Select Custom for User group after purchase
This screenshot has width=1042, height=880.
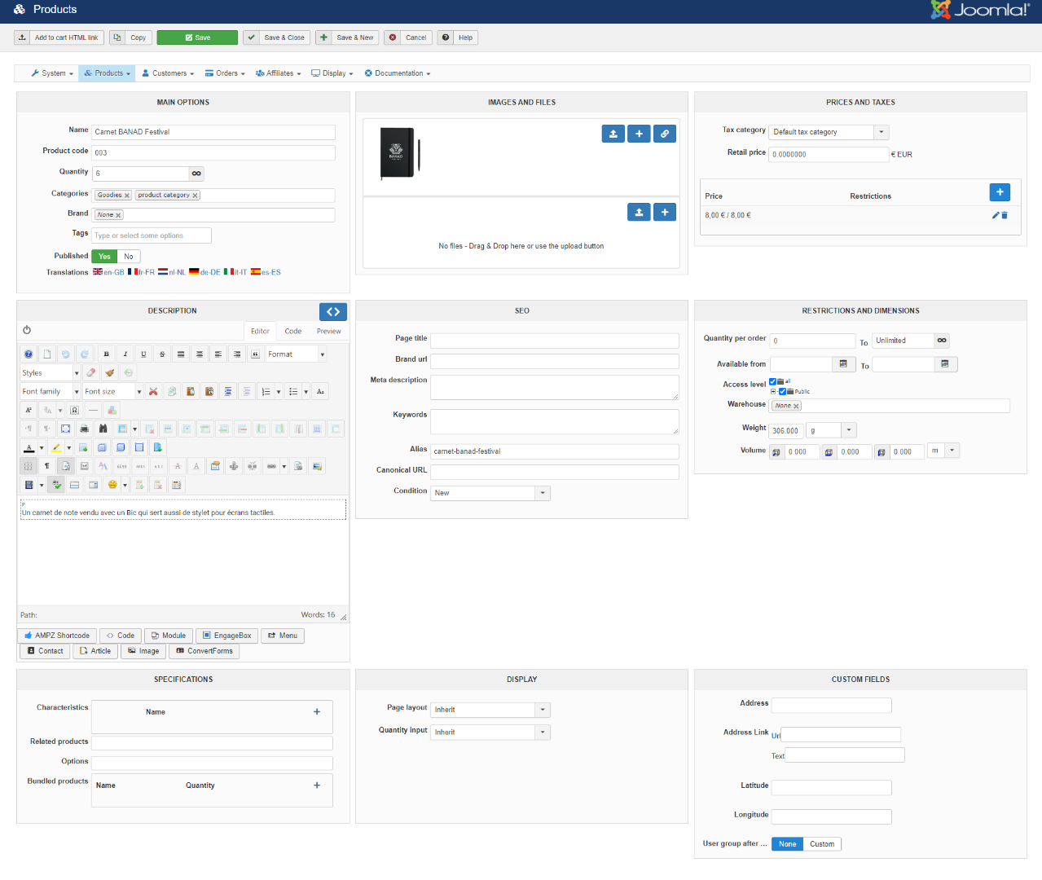click(821, 844)
